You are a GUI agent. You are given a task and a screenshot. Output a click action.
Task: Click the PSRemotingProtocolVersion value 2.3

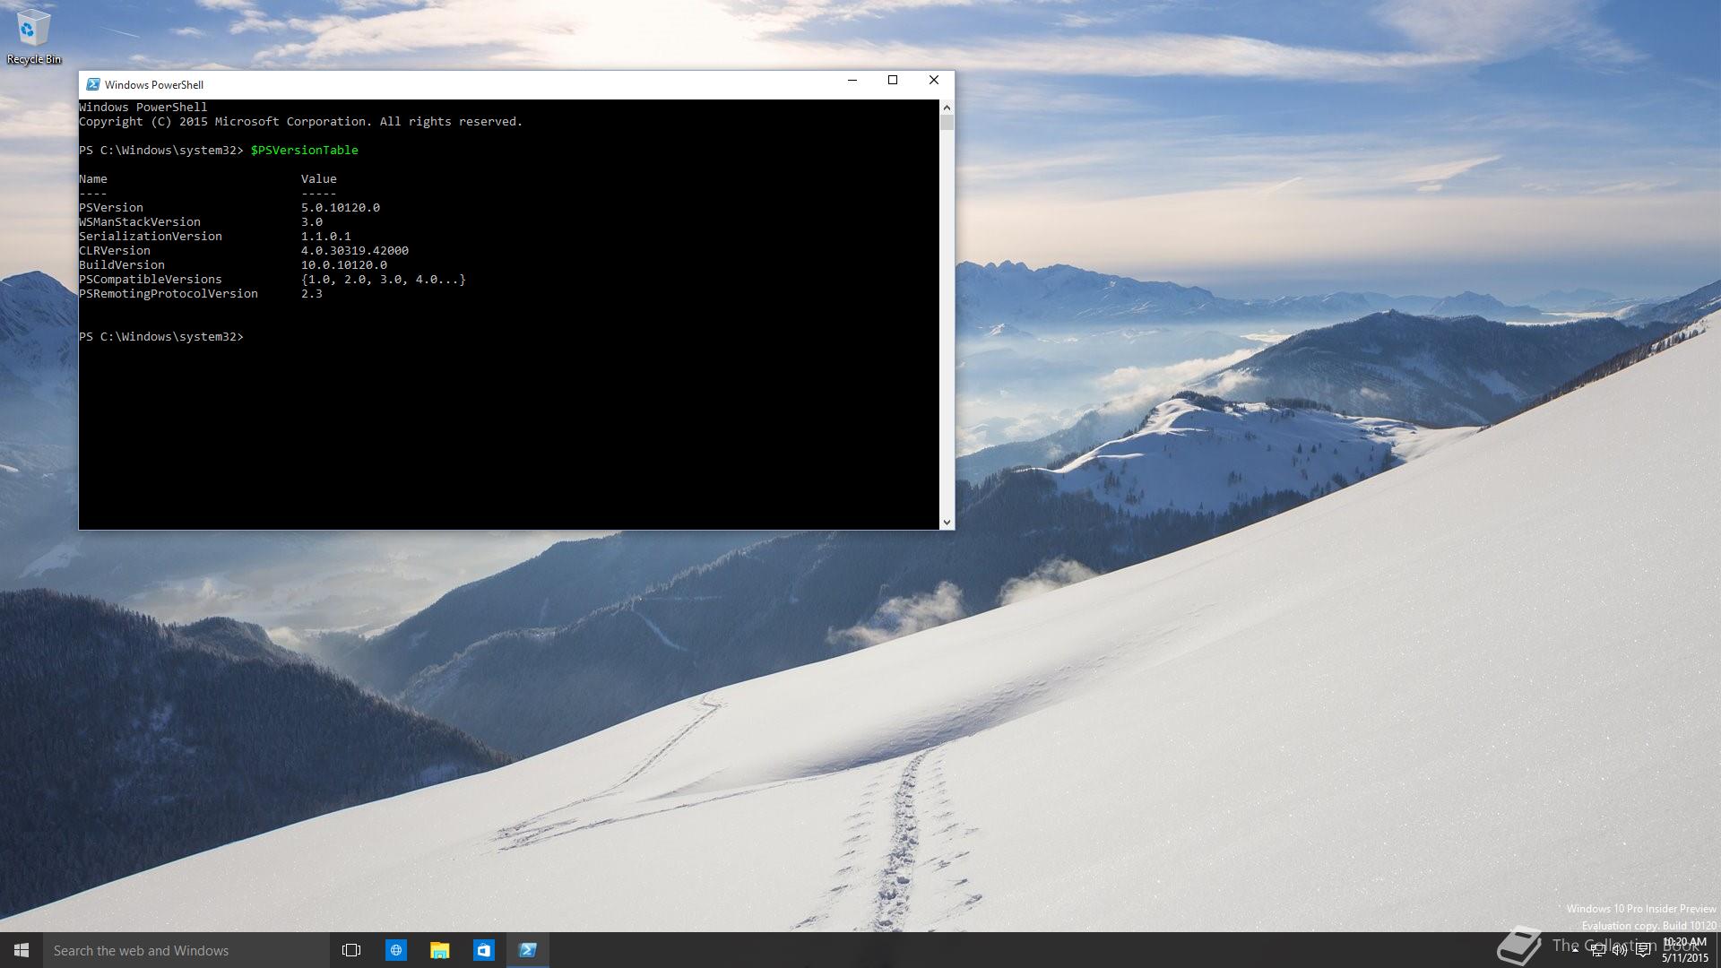(312, 294)
